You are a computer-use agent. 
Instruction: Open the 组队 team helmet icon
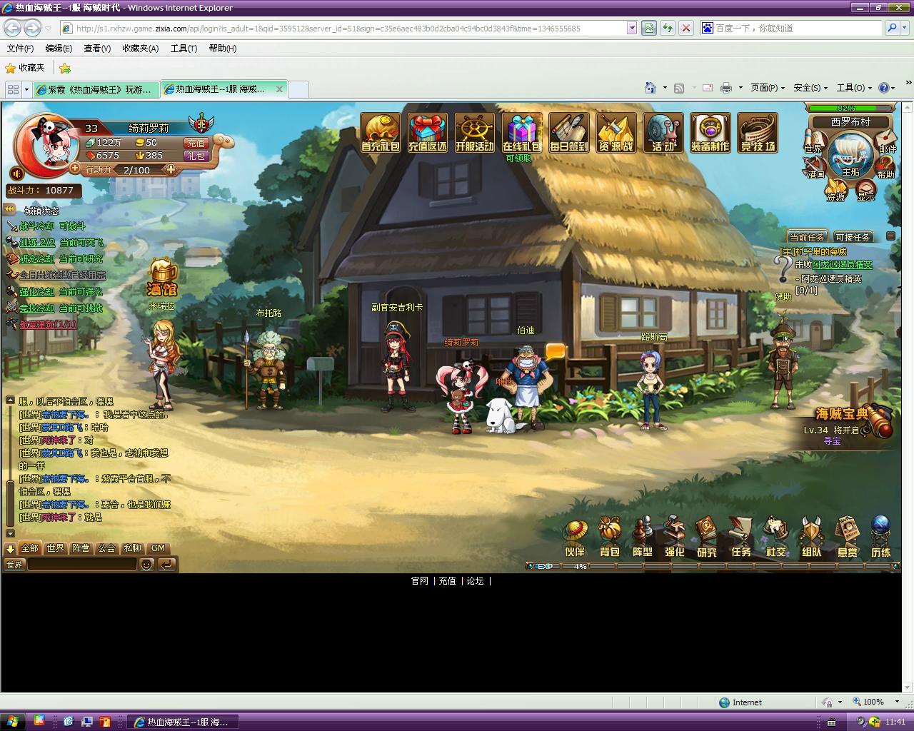(811, 538)
